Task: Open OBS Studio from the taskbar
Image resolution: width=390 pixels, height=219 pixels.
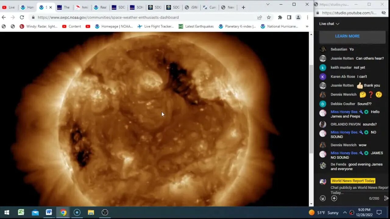Action: 105,212
